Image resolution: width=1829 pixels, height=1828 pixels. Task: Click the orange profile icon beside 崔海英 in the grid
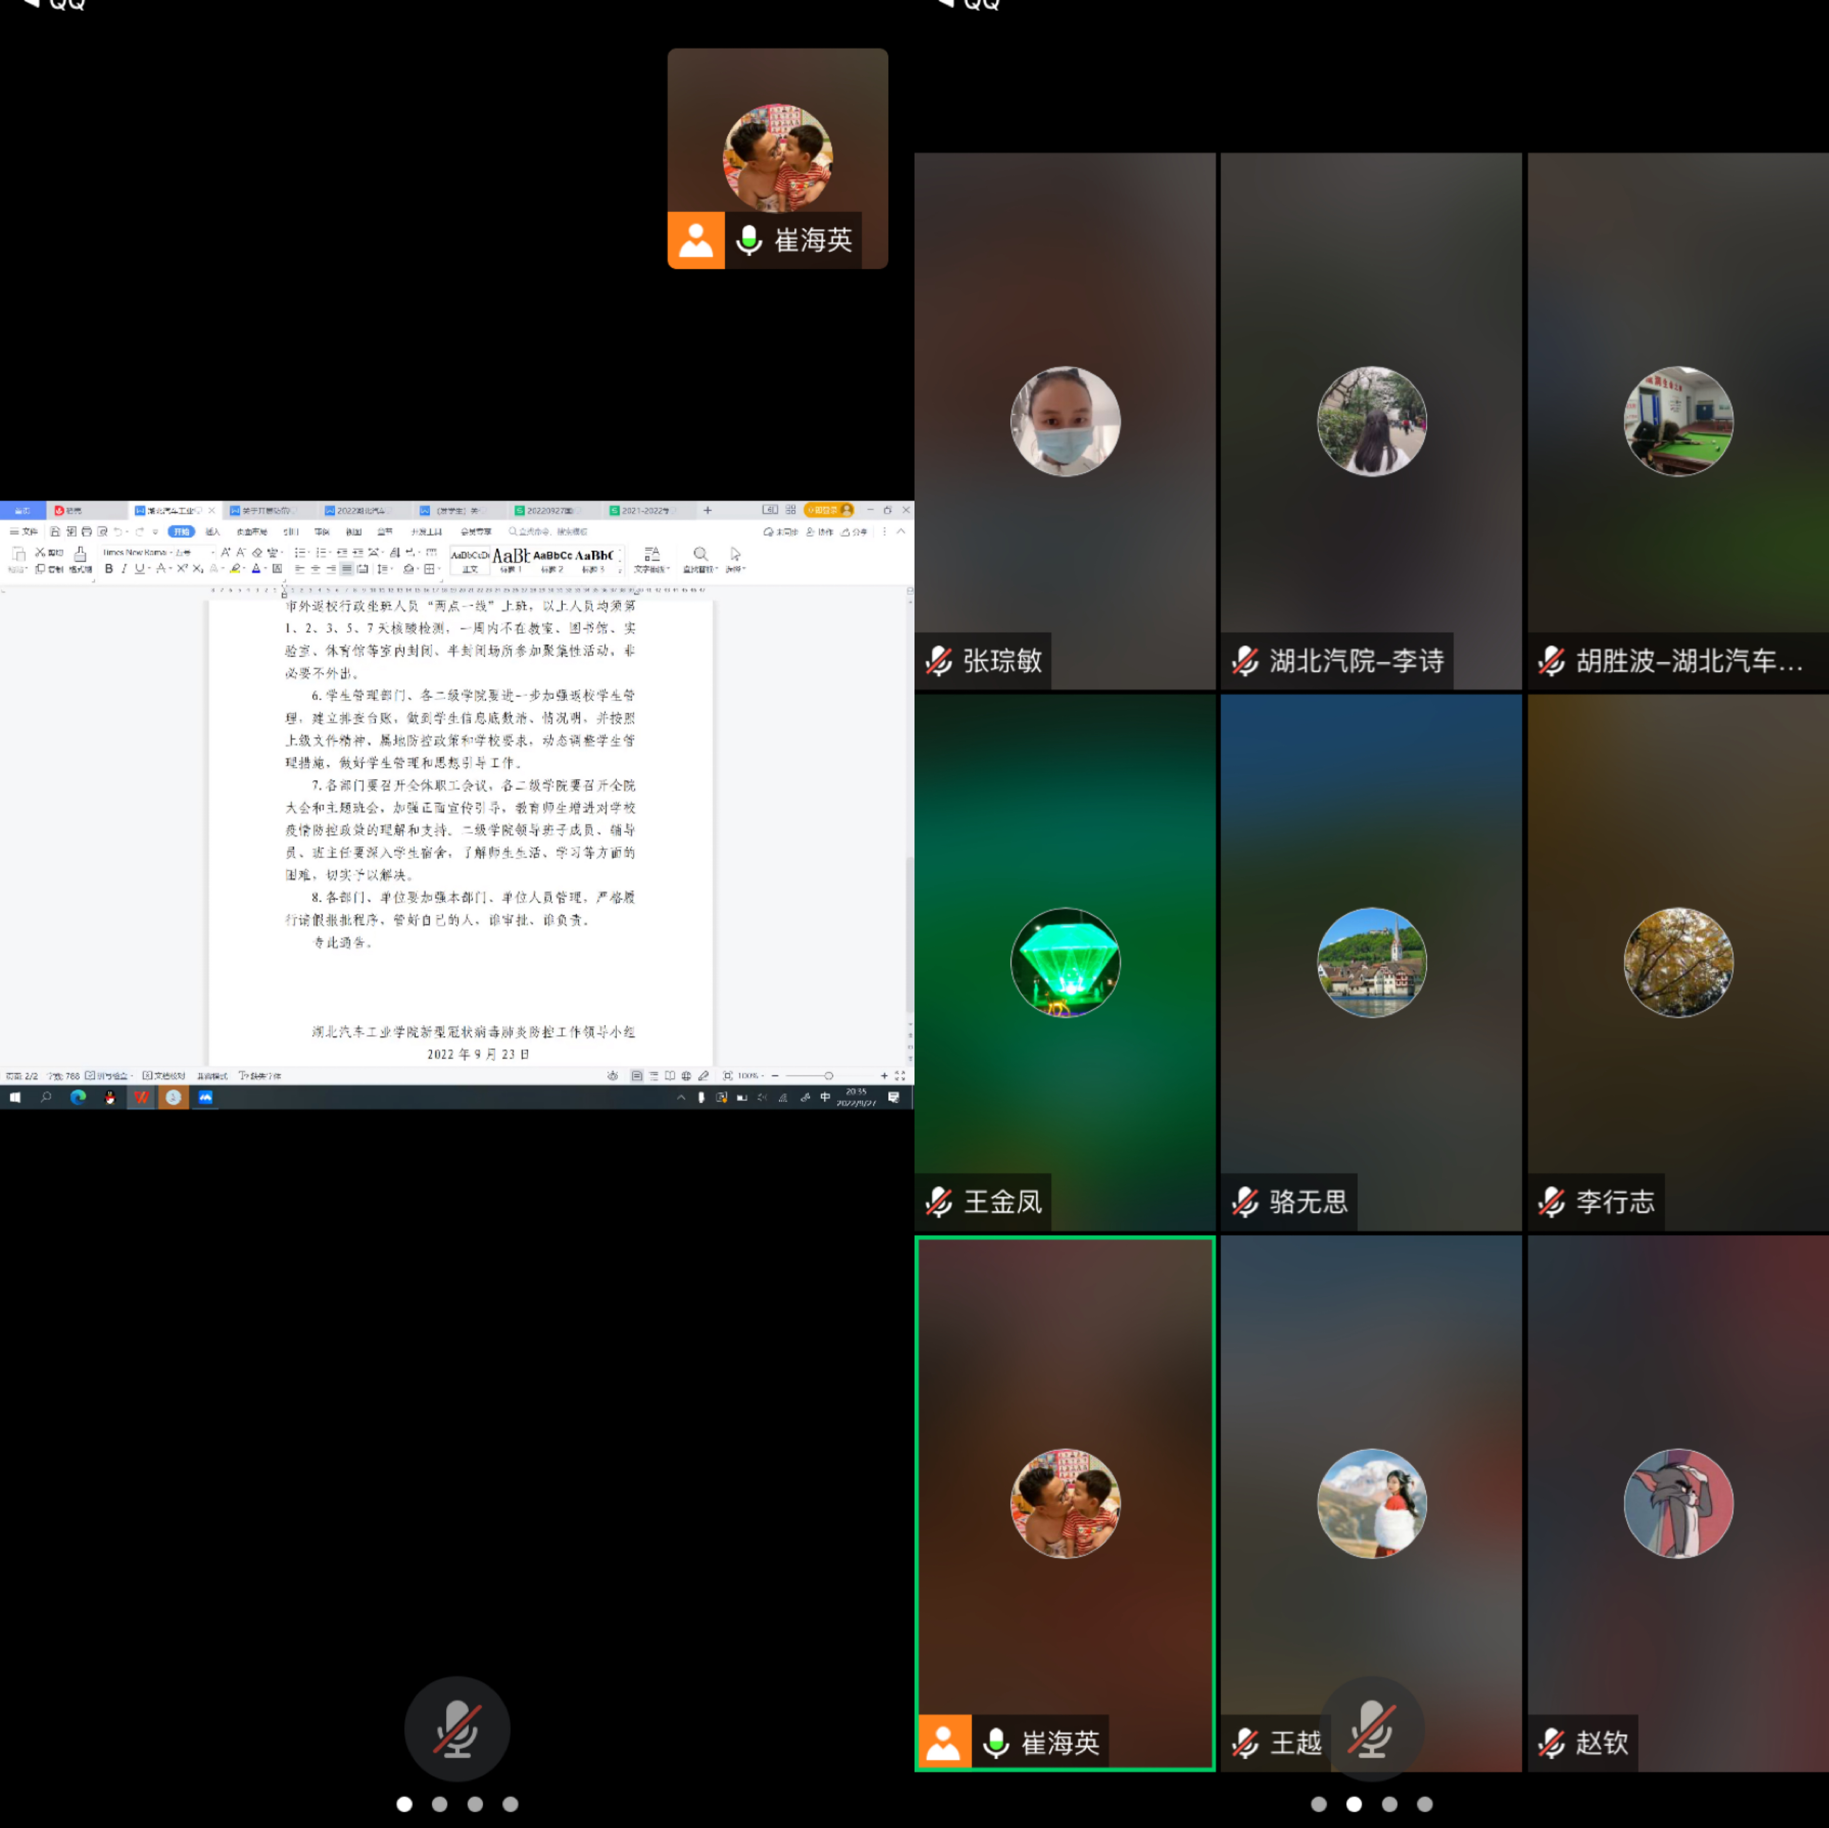pyautogui.click(x=944, y=1741)
